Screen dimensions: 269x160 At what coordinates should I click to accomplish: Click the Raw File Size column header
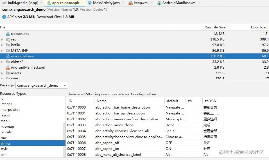pyautogui.click(x=200, y=27)
